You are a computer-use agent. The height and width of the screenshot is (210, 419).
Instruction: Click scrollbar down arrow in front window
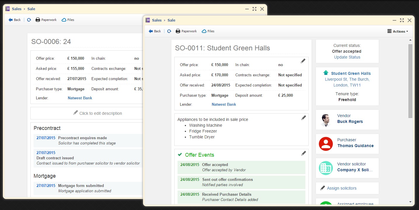[x=410, y=202]
